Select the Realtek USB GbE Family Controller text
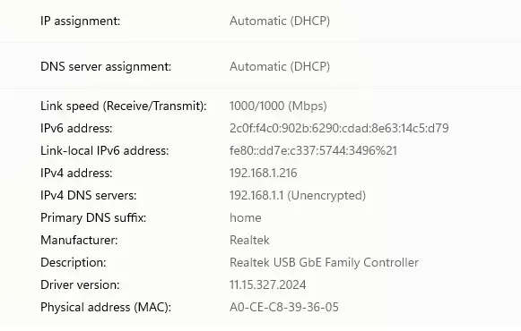The height and width of the screenshot is (331, 521). tap(324, 262)
